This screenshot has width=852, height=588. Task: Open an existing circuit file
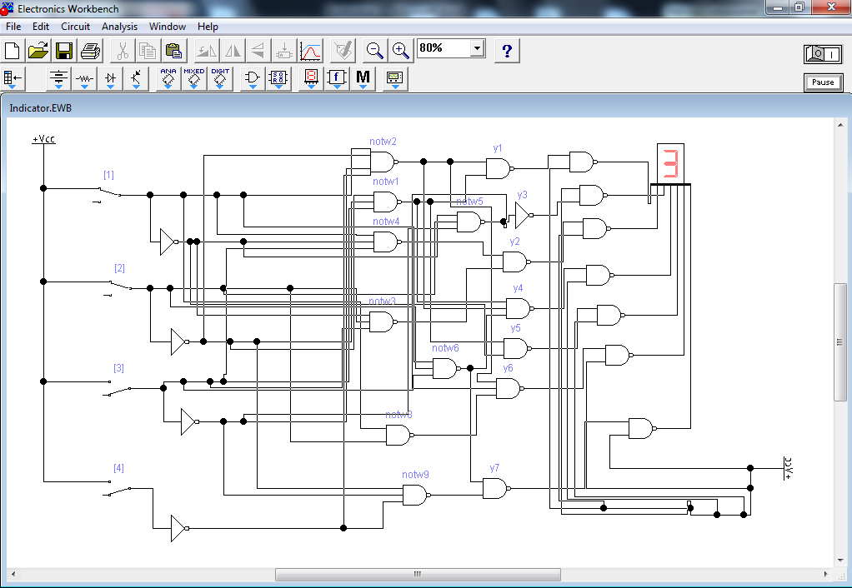38,51
